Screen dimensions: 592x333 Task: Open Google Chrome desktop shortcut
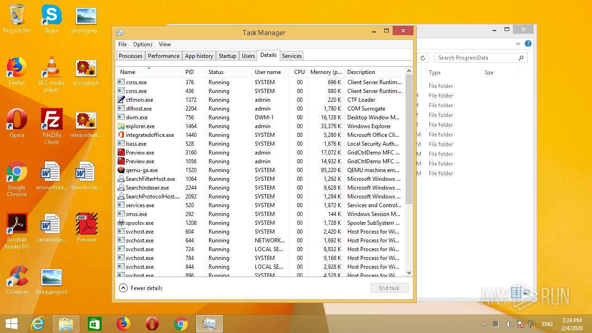[17, 179]
